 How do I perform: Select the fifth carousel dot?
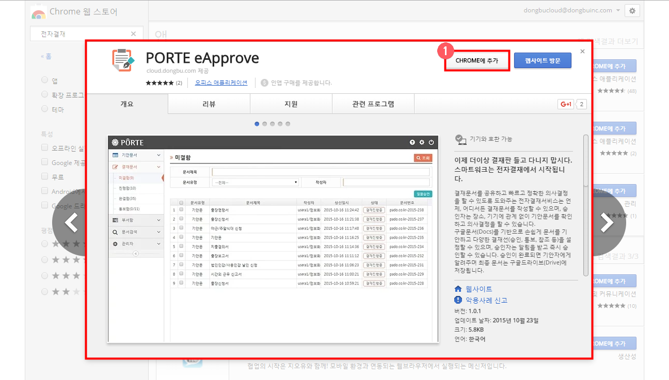pyautogui.click(x=288, y=124)
